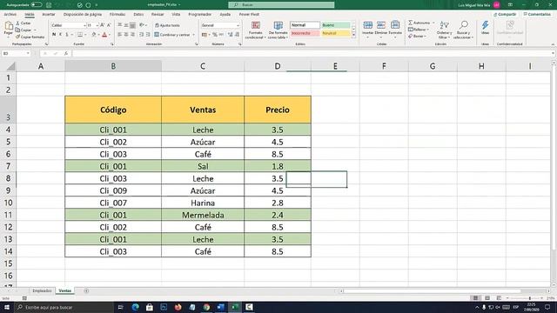Open Combinar y centrar dropdown arrow
This screenshot has height=313, width=557.
coord(193,35)
